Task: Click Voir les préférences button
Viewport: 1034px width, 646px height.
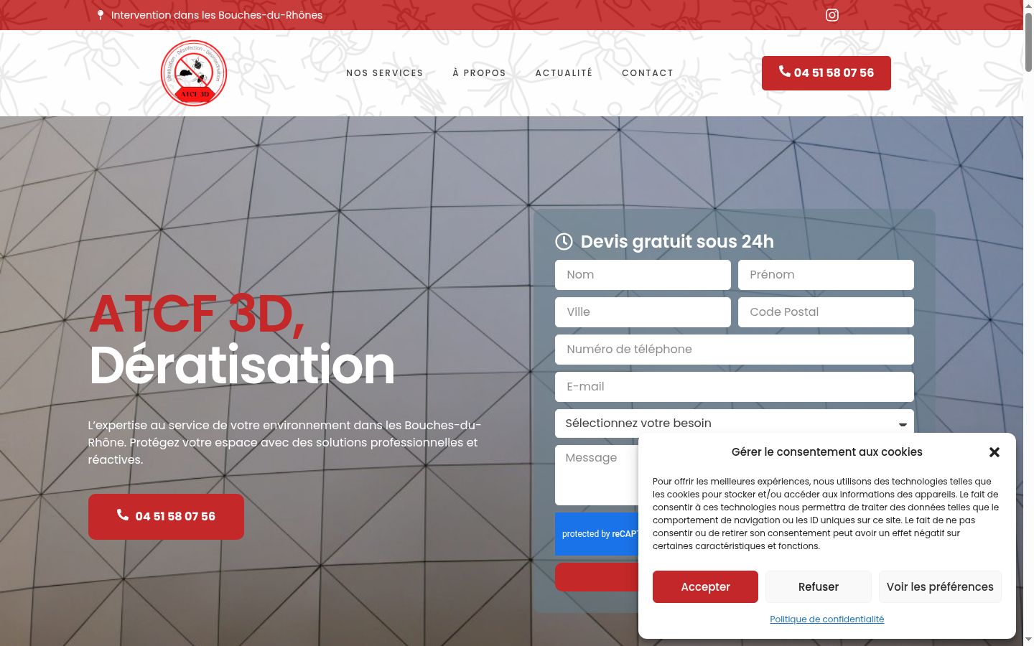Action: pyautogui.click(x=940, y=587)
